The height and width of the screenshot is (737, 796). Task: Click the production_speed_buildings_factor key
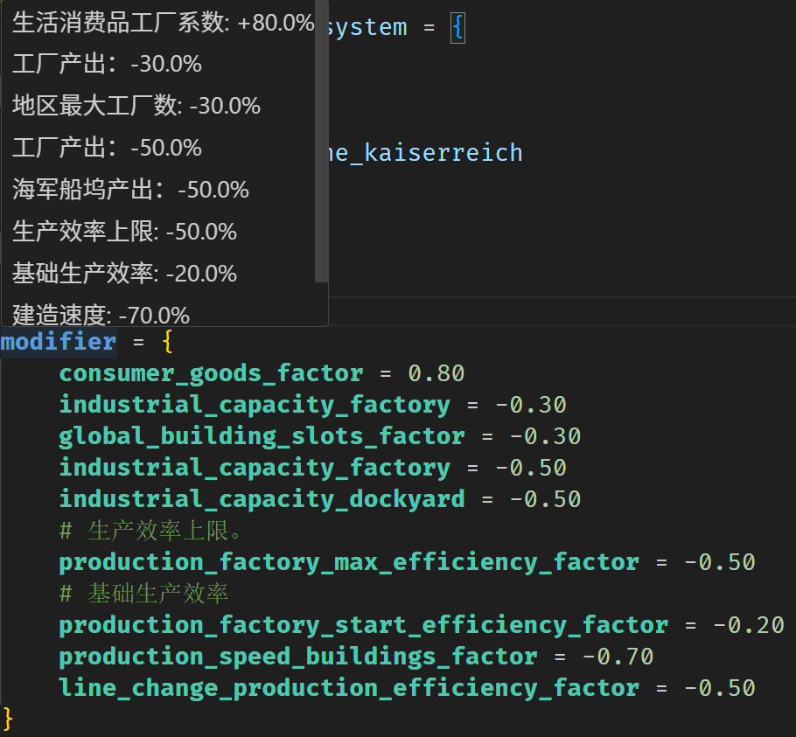[x=298, y=657]
